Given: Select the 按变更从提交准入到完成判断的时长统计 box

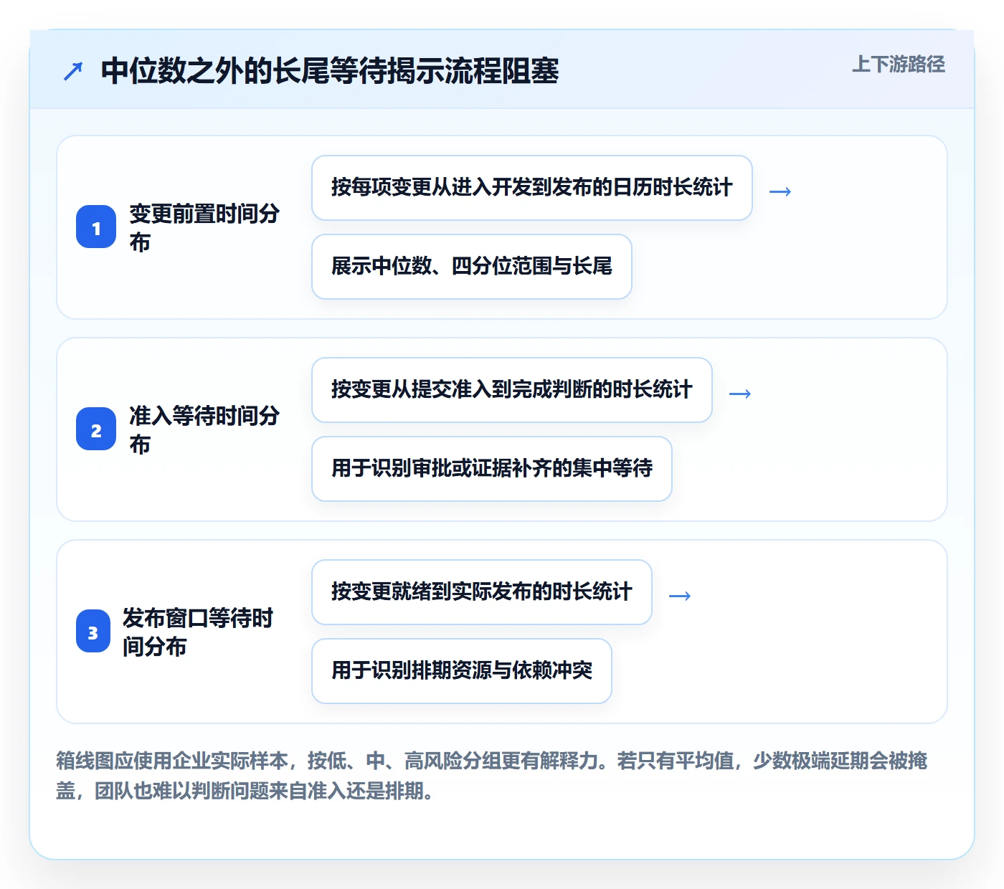Looking at the screenshot, I should click(512, 390).
